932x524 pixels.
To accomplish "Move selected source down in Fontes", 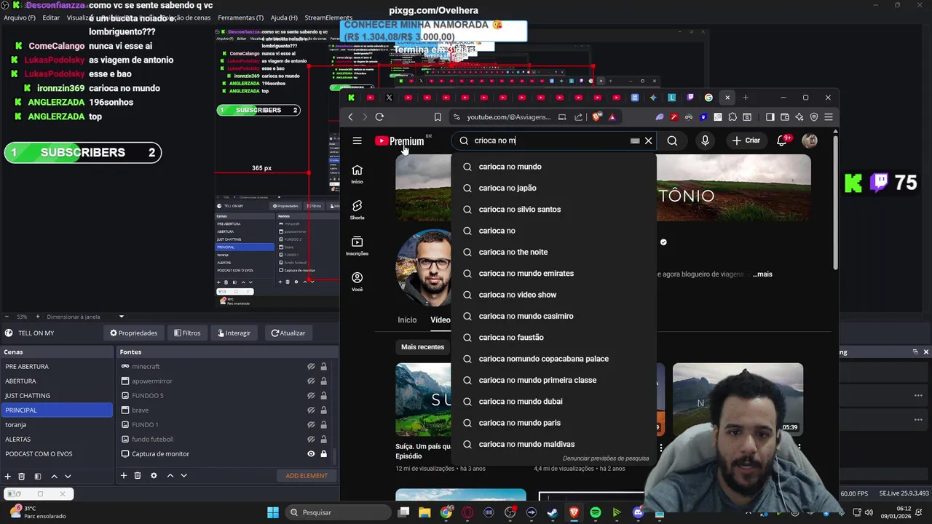I will click(x=183, y=476).
